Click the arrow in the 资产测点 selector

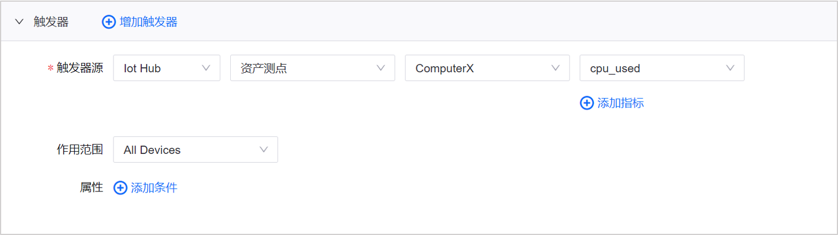(x=381, y=68)
